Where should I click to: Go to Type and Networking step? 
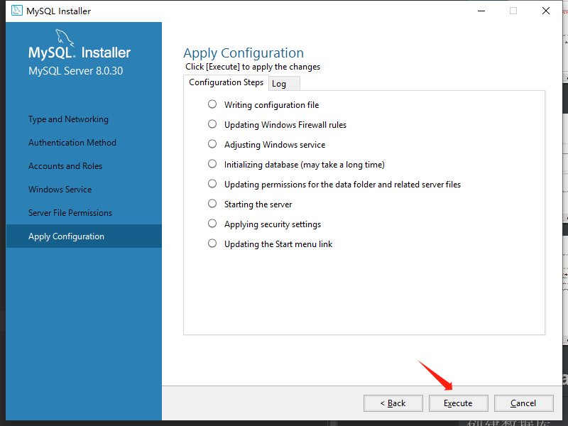click(68, 119)
